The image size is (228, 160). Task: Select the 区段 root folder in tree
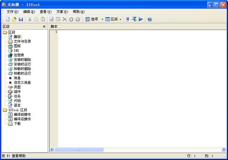click(x=12, y=32)
